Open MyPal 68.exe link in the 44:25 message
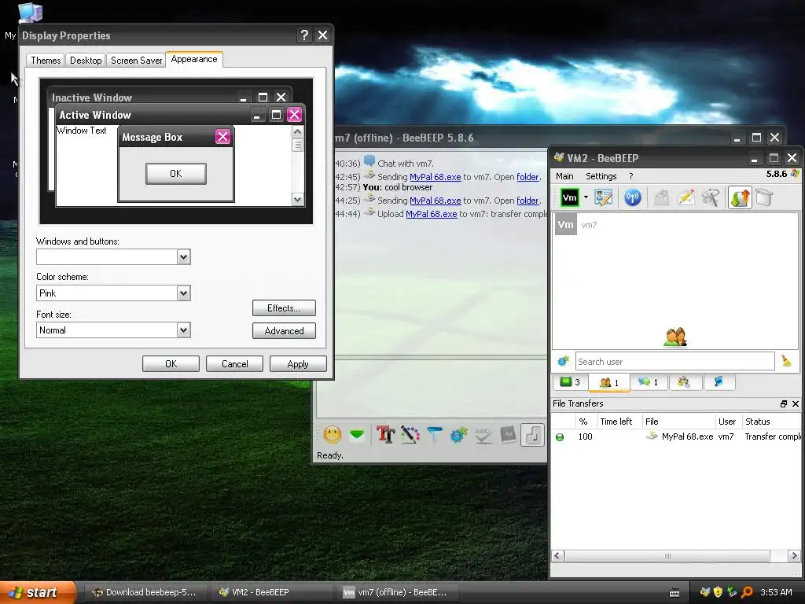 point(435,201)
